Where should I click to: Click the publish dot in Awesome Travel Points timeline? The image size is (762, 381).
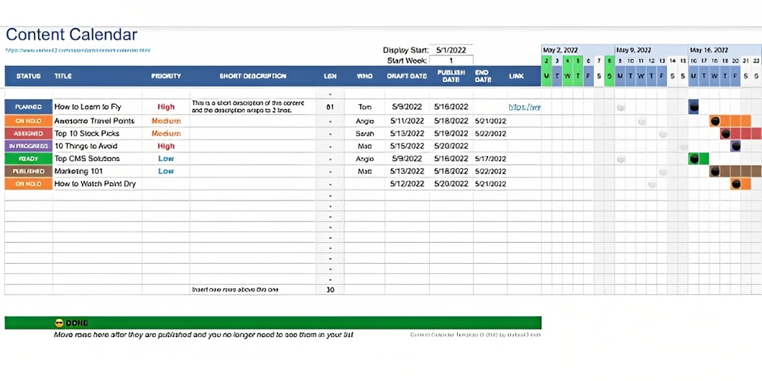tap(715, 121)
